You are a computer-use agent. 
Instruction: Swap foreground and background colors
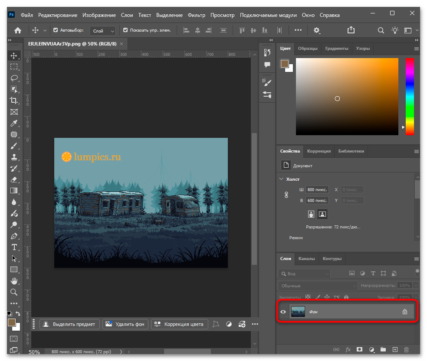[x=18, y=313]
